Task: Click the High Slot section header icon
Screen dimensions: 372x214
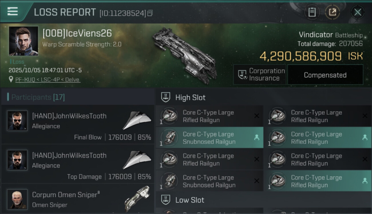Action: (165, 97)
